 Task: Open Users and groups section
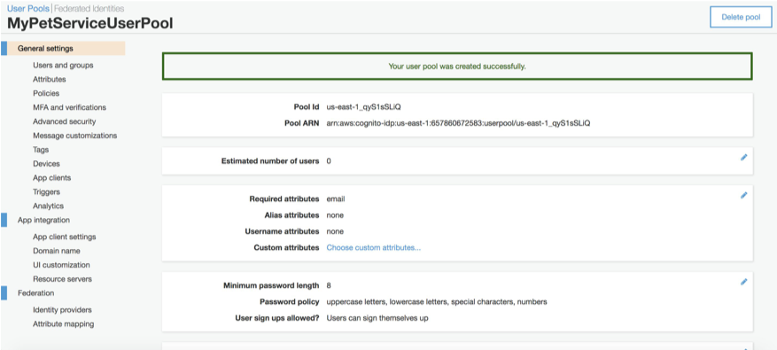coord(63,65)
